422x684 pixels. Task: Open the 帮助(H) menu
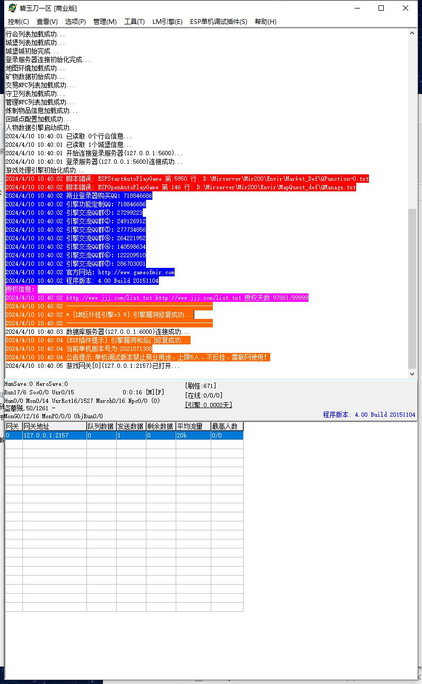[x=265, y=22]
